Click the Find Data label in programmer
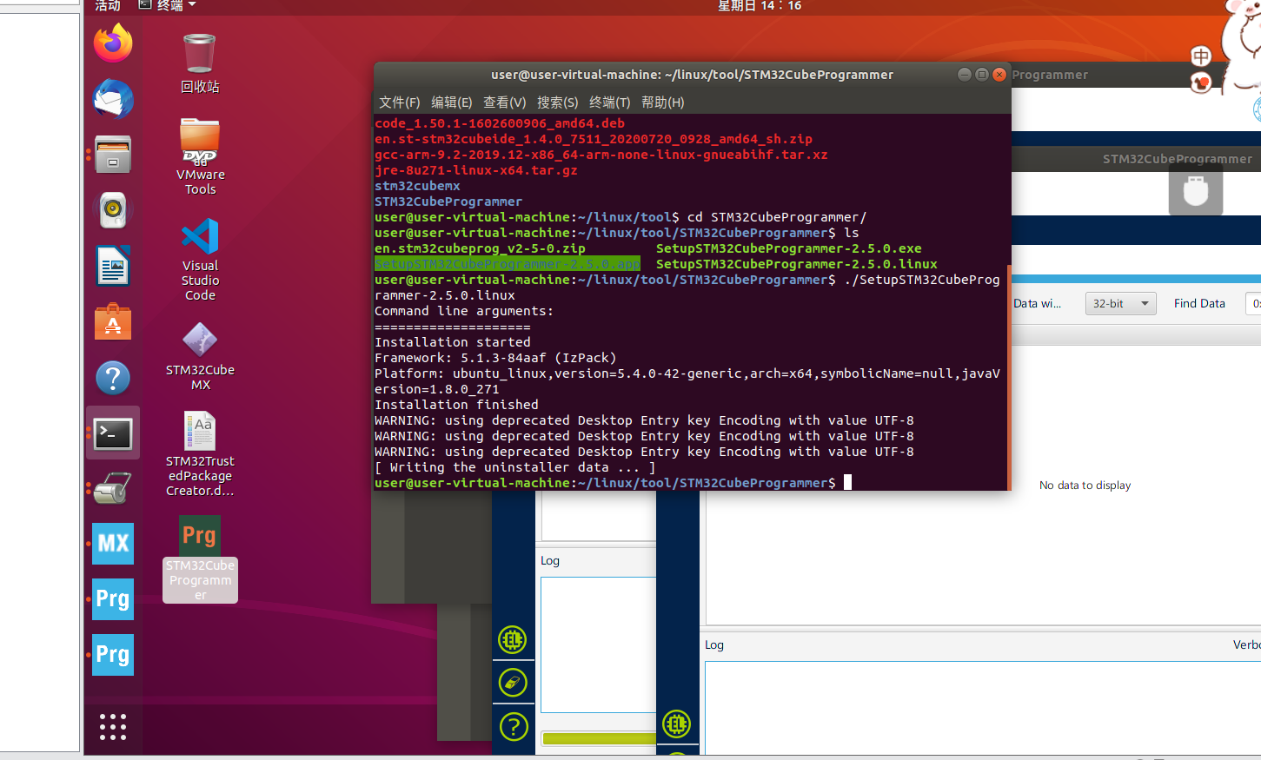1261x760 pixels. [x=1199, y=303]
